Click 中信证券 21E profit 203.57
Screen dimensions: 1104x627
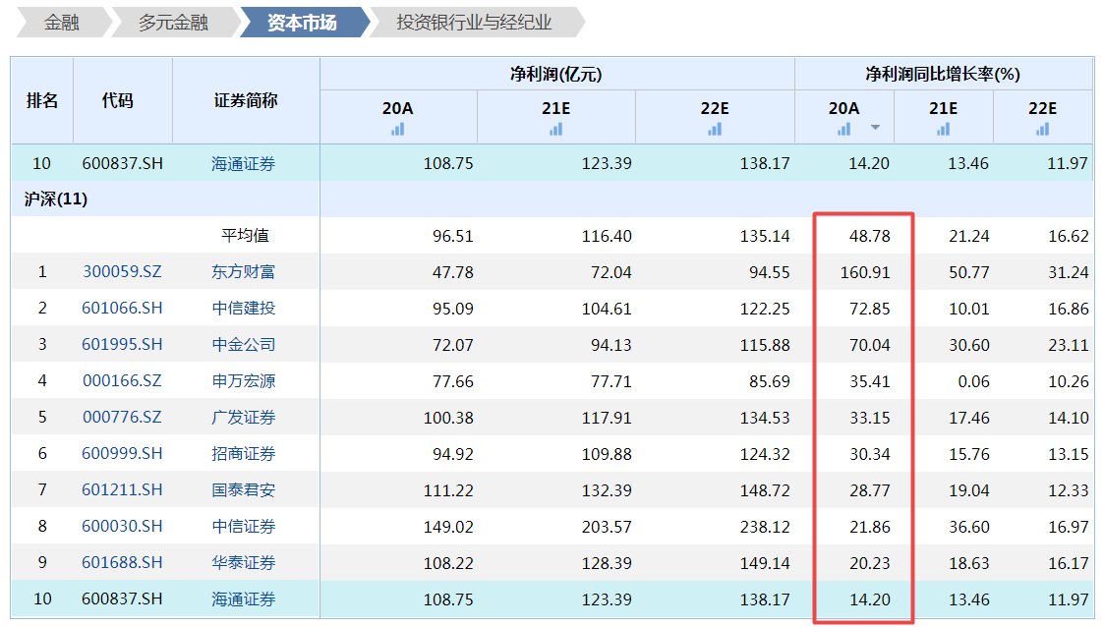pos(607,527)
